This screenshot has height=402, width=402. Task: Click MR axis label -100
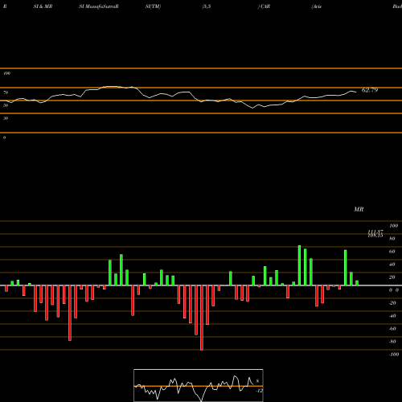tap(394, 355)
